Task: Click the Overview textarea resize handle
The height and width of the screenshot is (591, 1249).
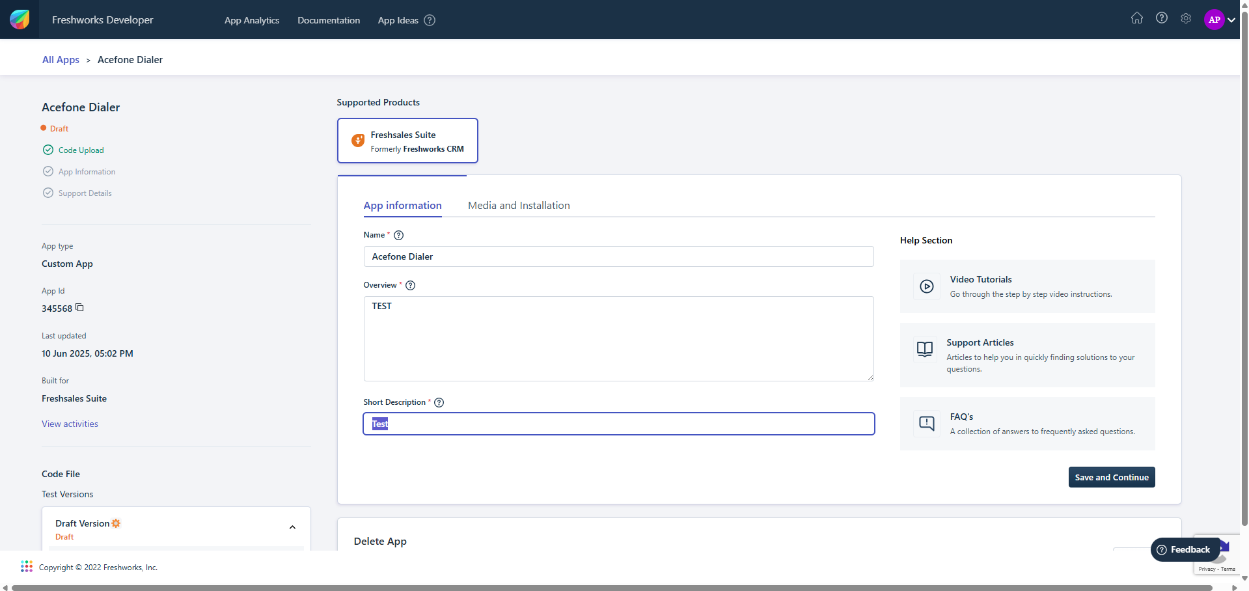Action: [870, 378]
